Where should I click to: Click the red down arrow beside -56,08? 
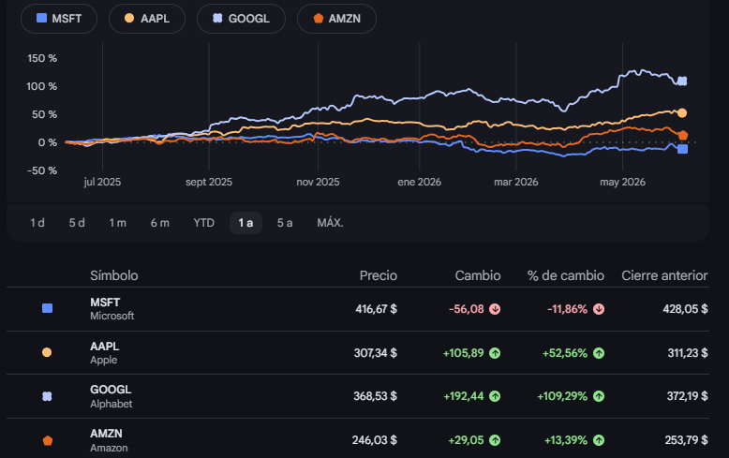[x=495, y=309]
